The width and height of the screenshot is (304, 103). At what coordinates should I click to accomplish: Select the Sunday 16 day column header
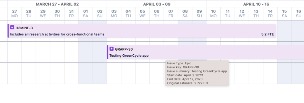click(299, 14)
